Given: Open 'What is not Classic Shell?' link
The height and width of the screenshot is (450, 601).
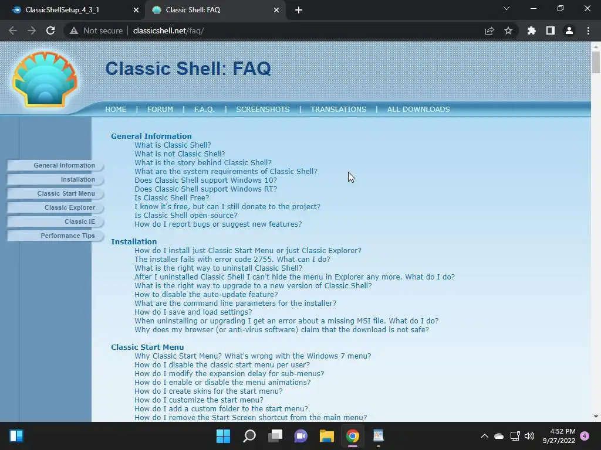Looking at the screenshot, I should click(180, 154).
